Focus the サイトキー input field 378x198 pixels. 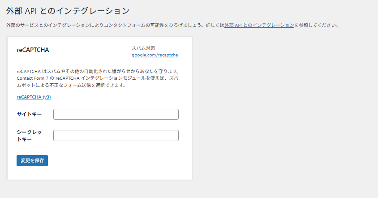pyautogui.click(x=116, y=114)
